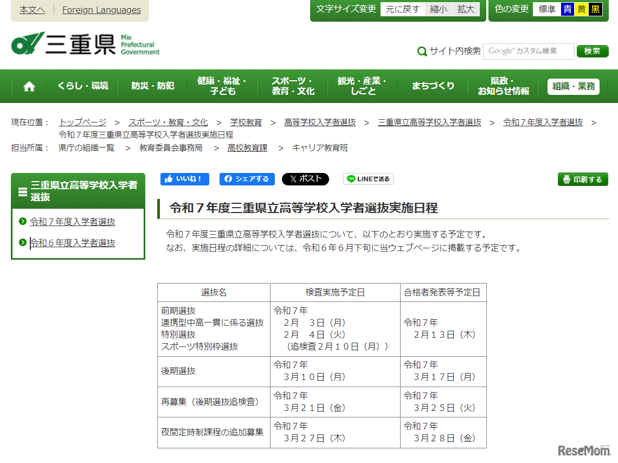Screen dimensions: 618x463
Task: Expand the 県政・お知らせ情報 navigation menu
Action: point(501,86)
